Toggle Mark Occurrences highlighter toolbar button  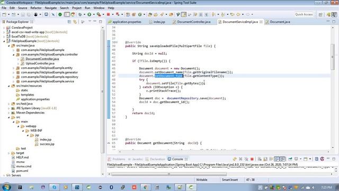(184, 14)
